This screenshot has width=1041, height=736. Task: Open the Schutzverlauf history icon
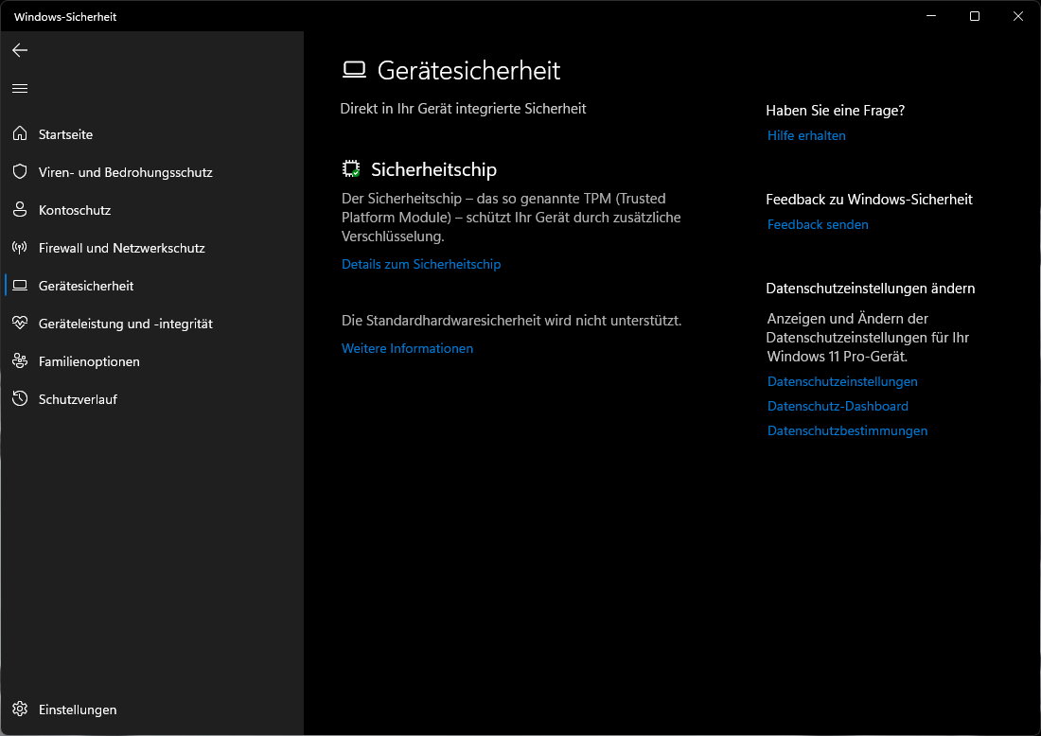(x=20, y=399)
